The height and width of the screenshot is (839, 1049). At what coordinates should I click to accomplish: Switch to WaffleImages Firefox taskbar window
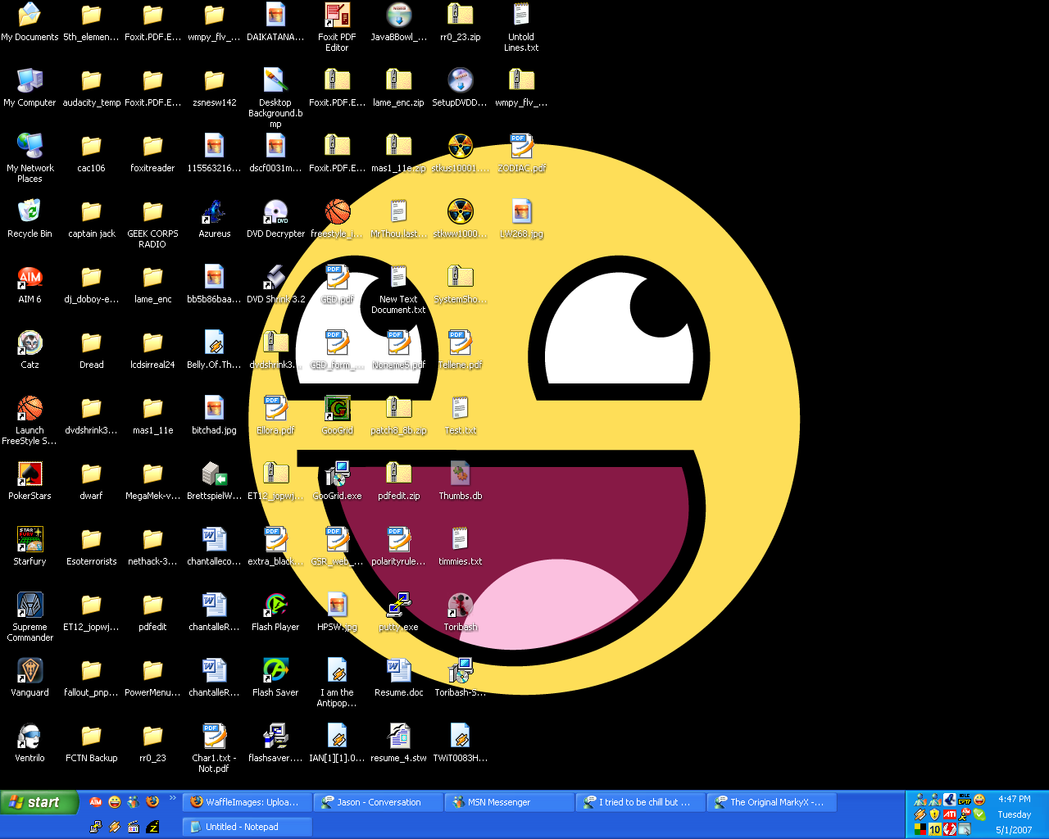(247, 802)
